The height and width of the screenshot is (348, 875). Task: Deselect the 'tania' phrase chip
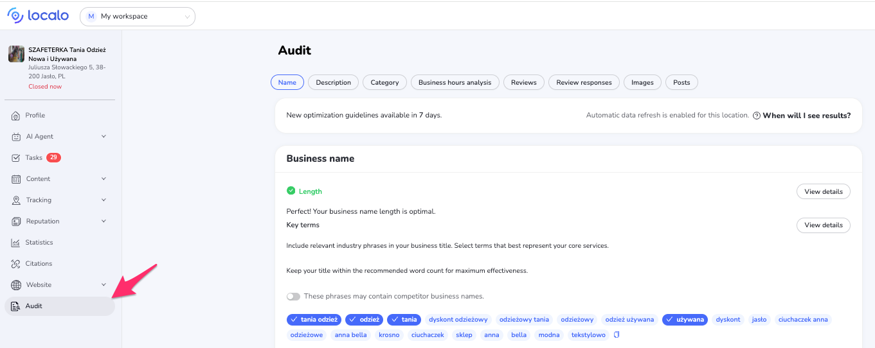tap(403, 319)
